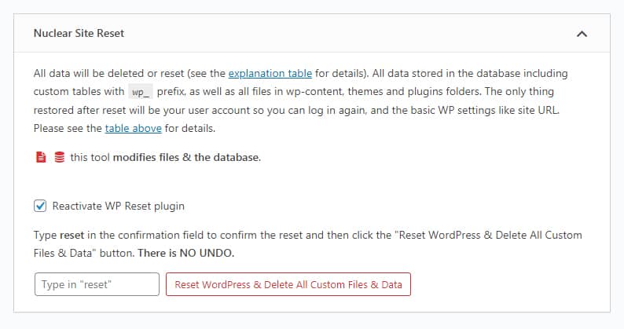Click the Reactivate WP Reset plugin label
The height and width of the screenshot is (329, 624).
118,206
